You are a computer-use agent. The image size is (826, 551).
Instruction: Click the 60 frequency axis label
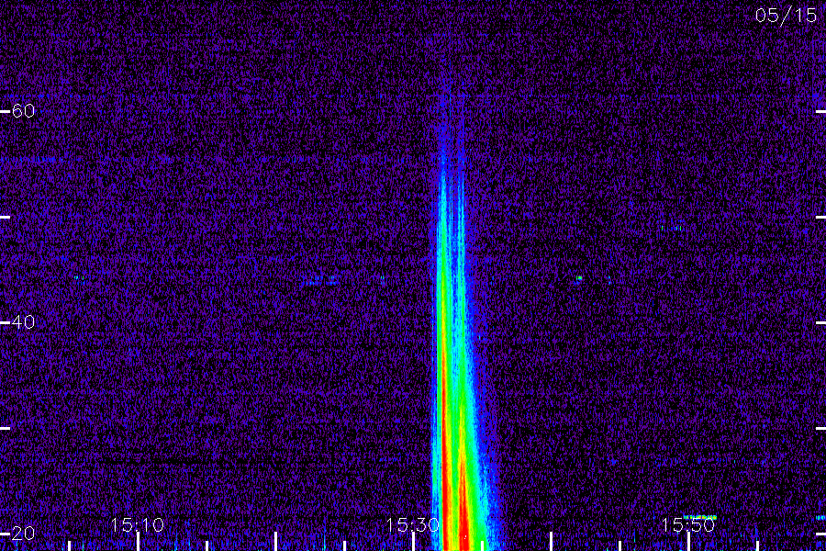pyautogui.click(x=23, y=111)
